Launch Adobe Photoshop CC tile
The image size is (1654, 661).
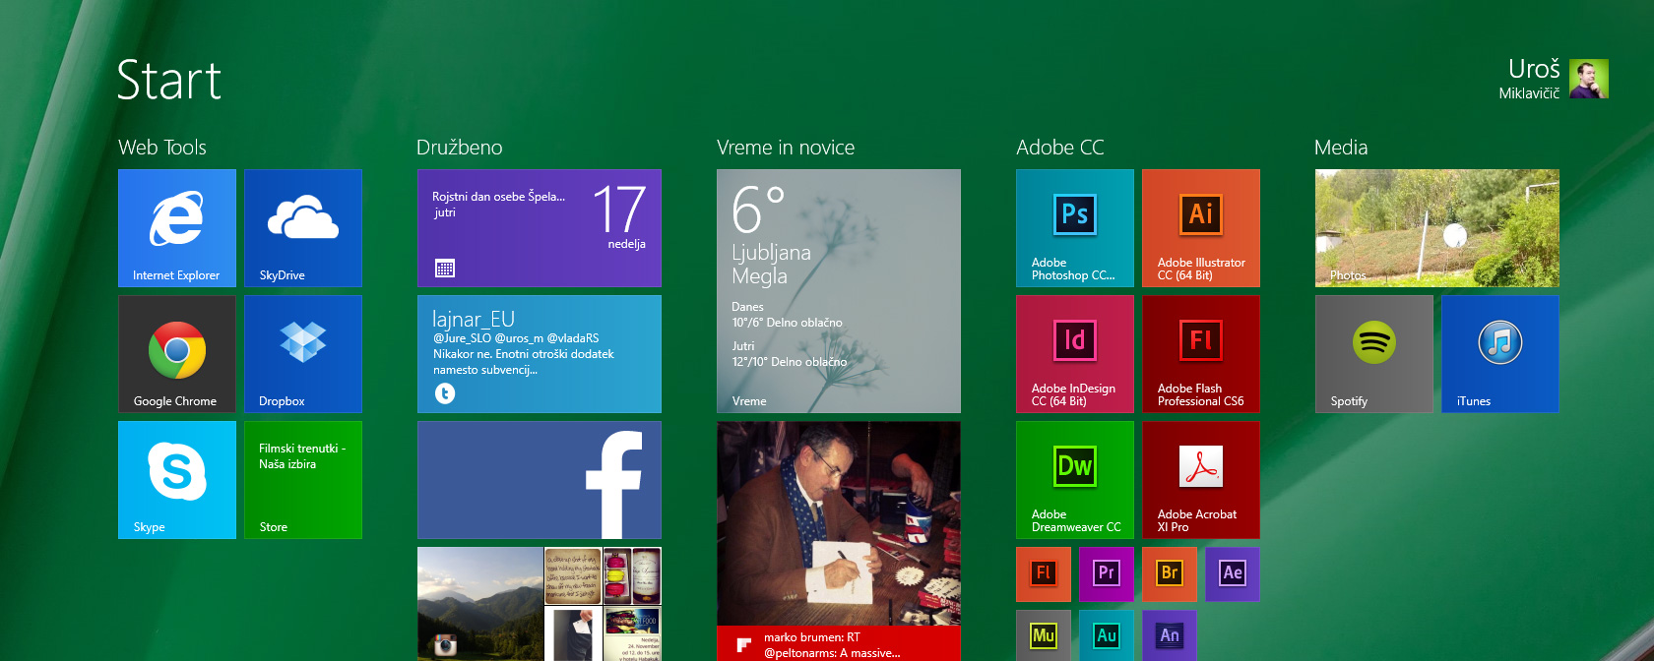(x=1075, y=228)
